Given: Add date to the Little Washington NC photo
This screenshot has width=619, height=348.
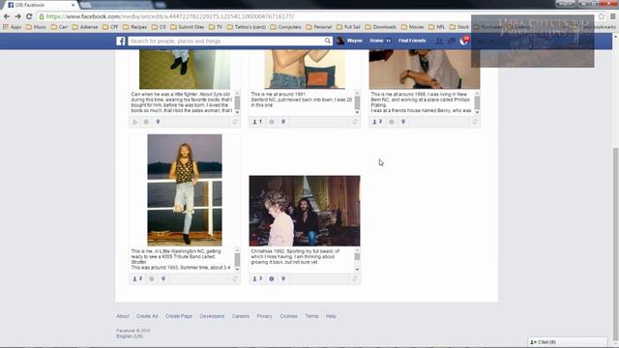Looking at the screenshot, I should coord(152,279).
